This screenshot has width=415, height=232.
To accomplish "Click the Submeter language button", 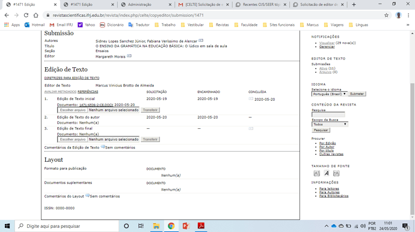I will tap(357, 94).
